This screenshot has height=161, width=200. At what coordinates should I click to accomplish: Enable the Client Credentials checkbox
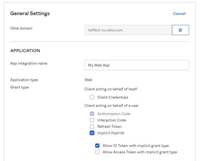[92, 97]
